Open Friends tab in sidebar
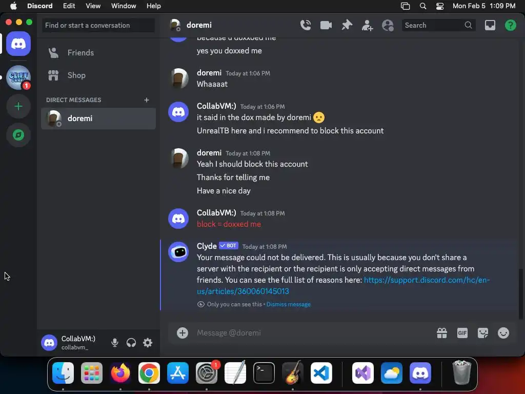 (98, 53)
